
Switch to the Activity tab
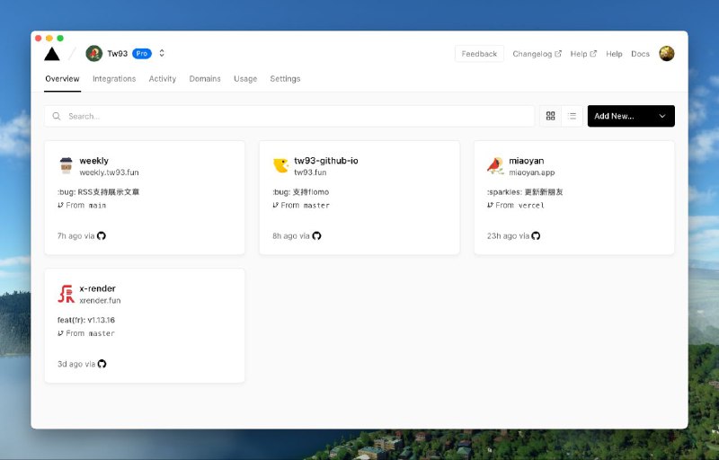pyautogui.click(x=163, y=79)
